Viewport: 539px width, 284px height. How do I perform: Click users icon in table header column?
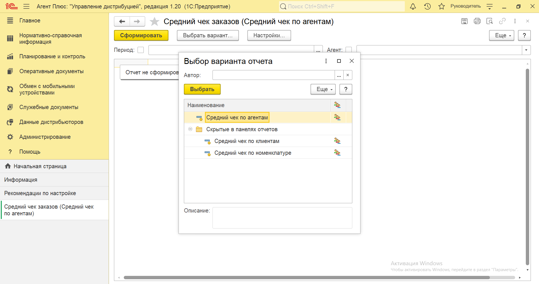pos(337,105)
